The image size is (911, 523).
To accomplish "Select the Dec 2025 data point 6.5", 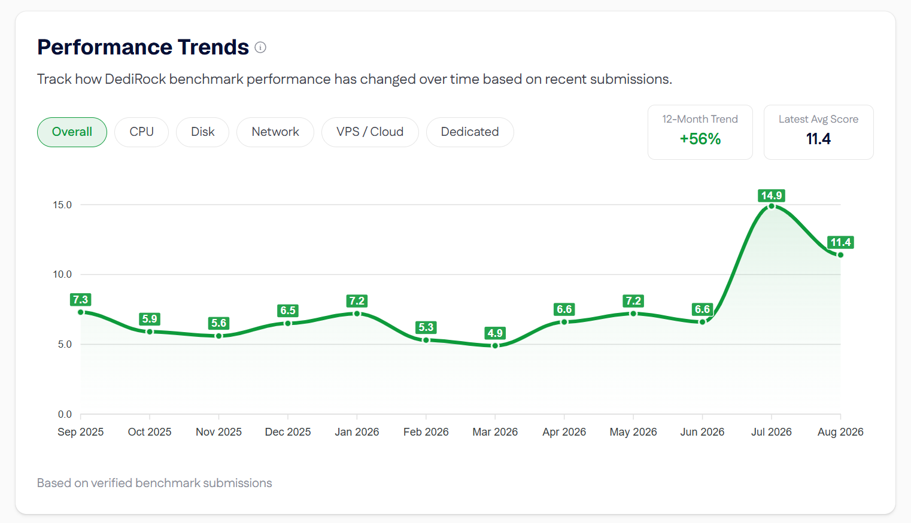I will click(x=288, y=323).
